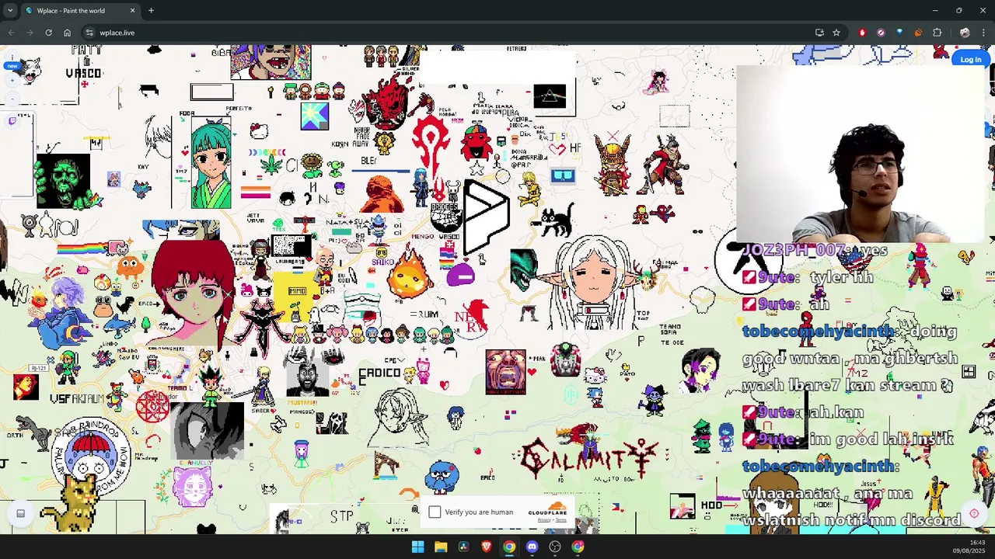995x559 pixels.
Task: Open the Windows Start menu
Action: click(417, 547)
